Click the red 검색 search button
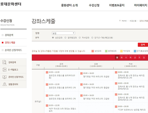The height and width of the screenshot is (113, 148). pos(143,45)
